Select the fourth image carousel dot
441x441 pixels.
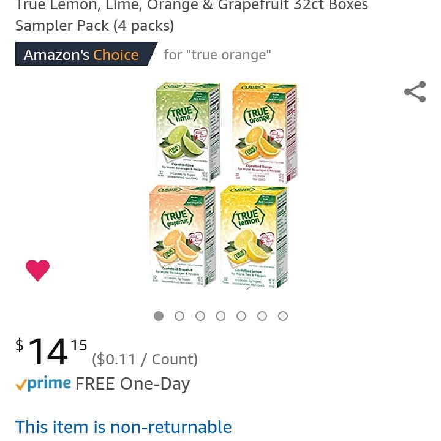(x=221, y=316)
